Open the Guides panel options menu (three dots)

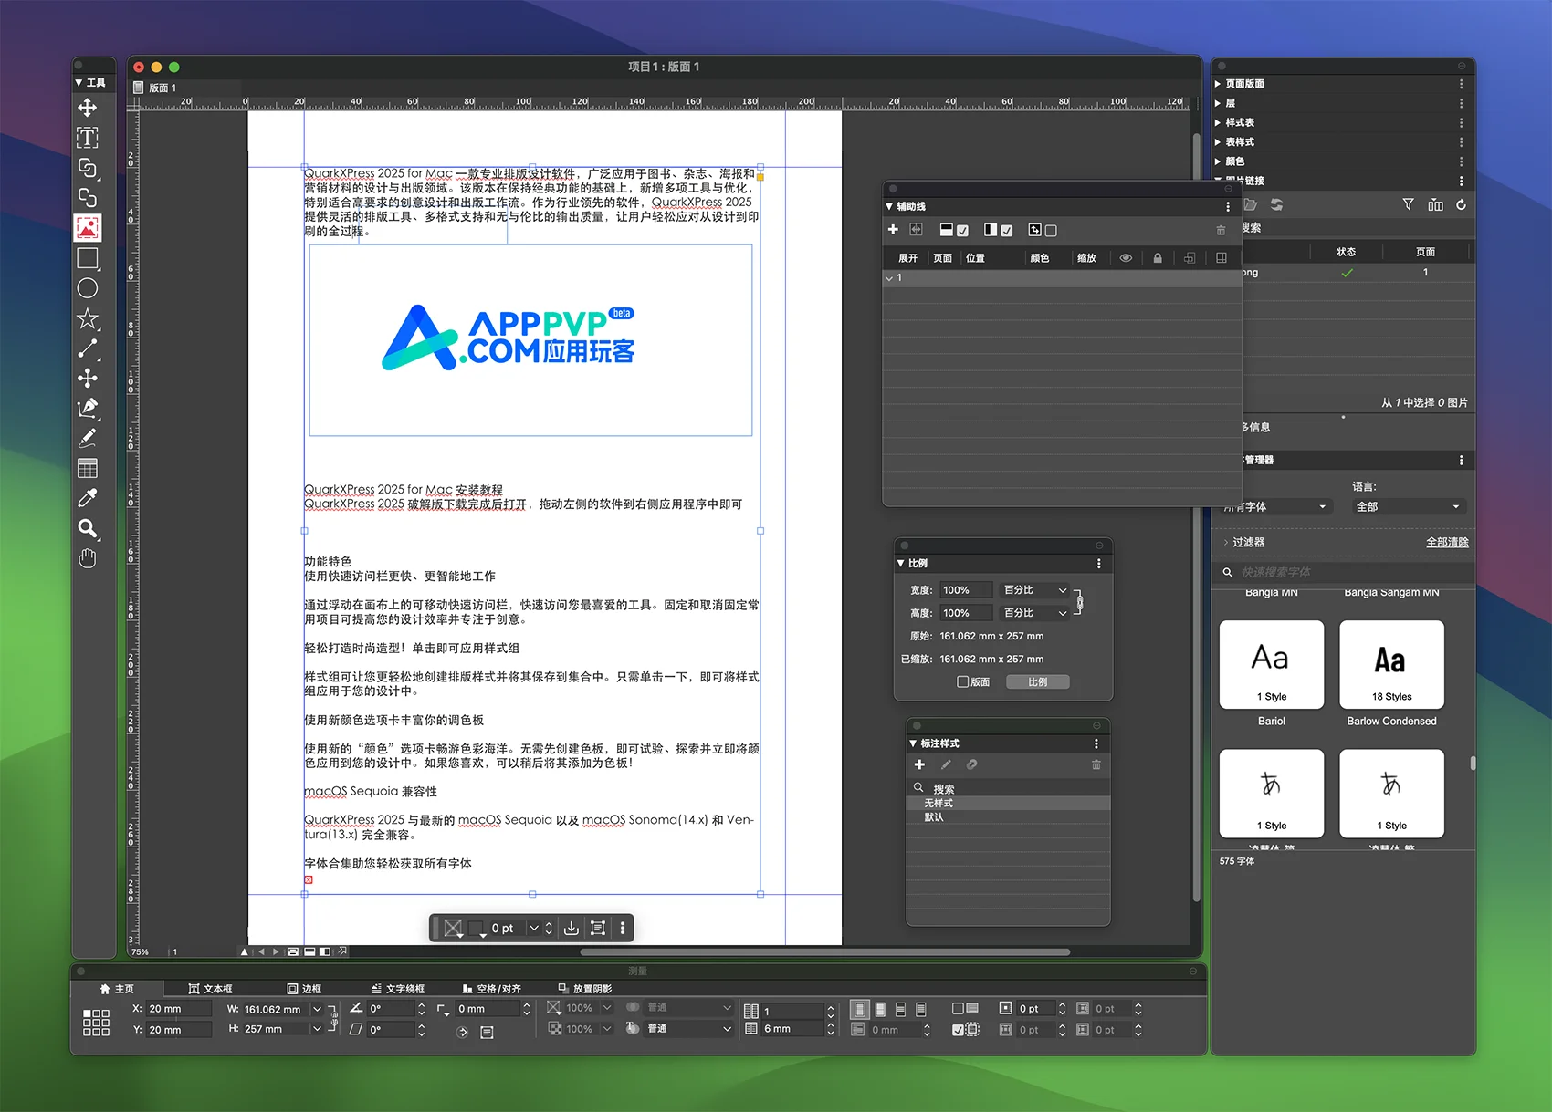click(1227, 206)
